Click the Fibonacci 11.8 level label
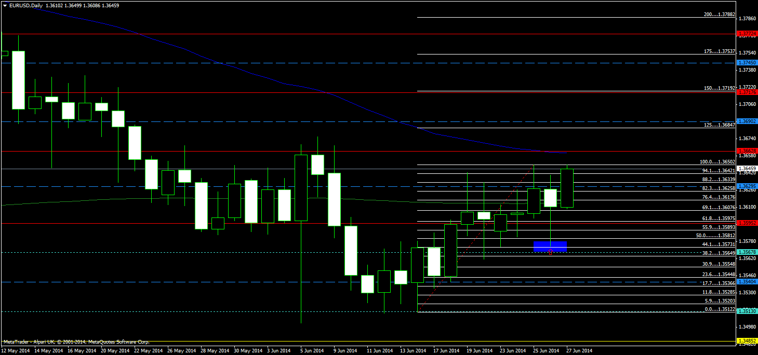The image size is (758, 355). tap(719, 292)
